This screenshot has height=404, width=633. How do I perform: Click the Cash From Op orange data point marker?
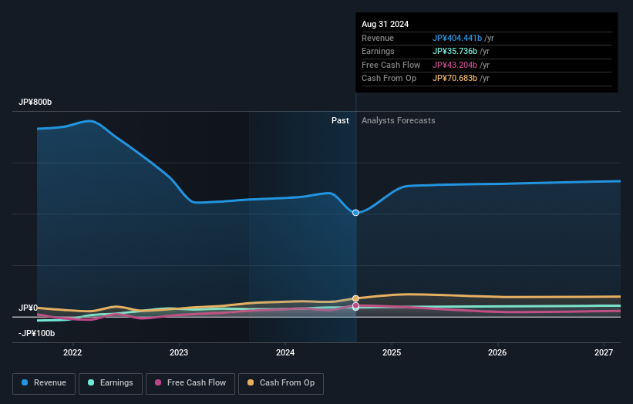point(355,298)
